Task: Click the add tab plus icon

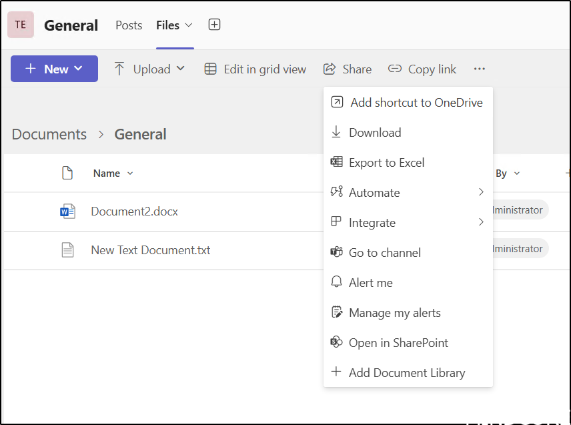Action: 214,25
